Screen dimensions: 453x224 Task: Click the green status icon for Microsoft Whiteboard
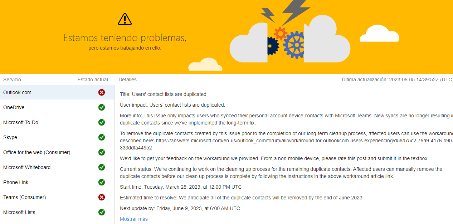pyautogui.click(x=102, y=167)
